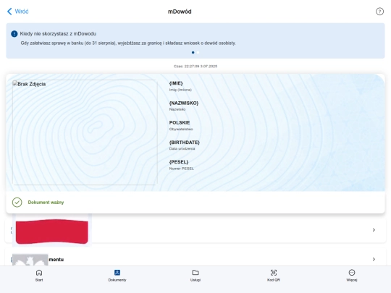The width and height of the screenshot is (391, 293).
Task: Click the Dokument ważny status text
Action: (x=46, y=203)
